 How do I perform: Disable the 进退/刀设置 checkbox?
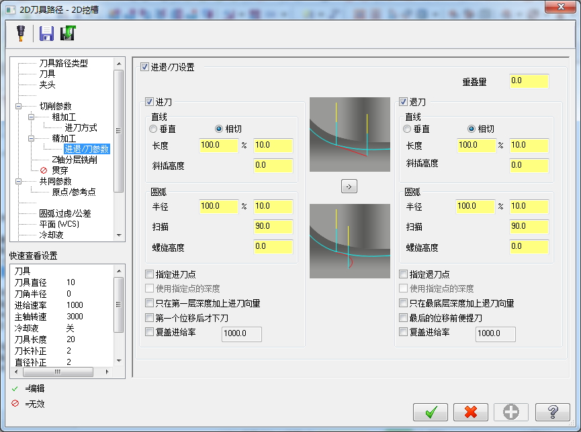(143, 66)
